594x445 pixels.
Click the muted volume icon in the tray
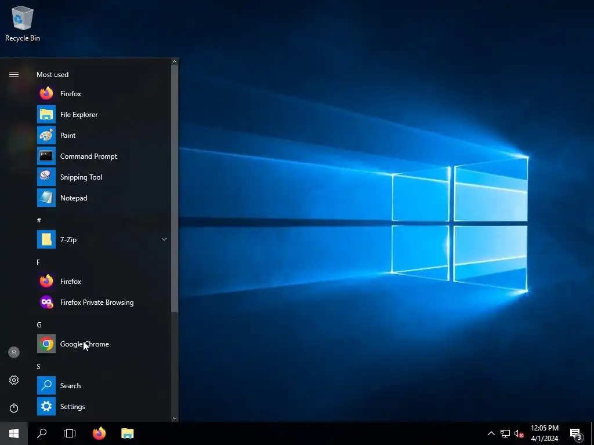[x=519, y=433]
